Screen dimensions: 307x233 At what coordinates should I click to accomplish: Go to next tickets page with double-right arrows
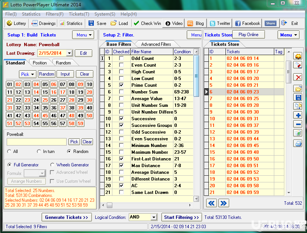click(x=224, y=203)
